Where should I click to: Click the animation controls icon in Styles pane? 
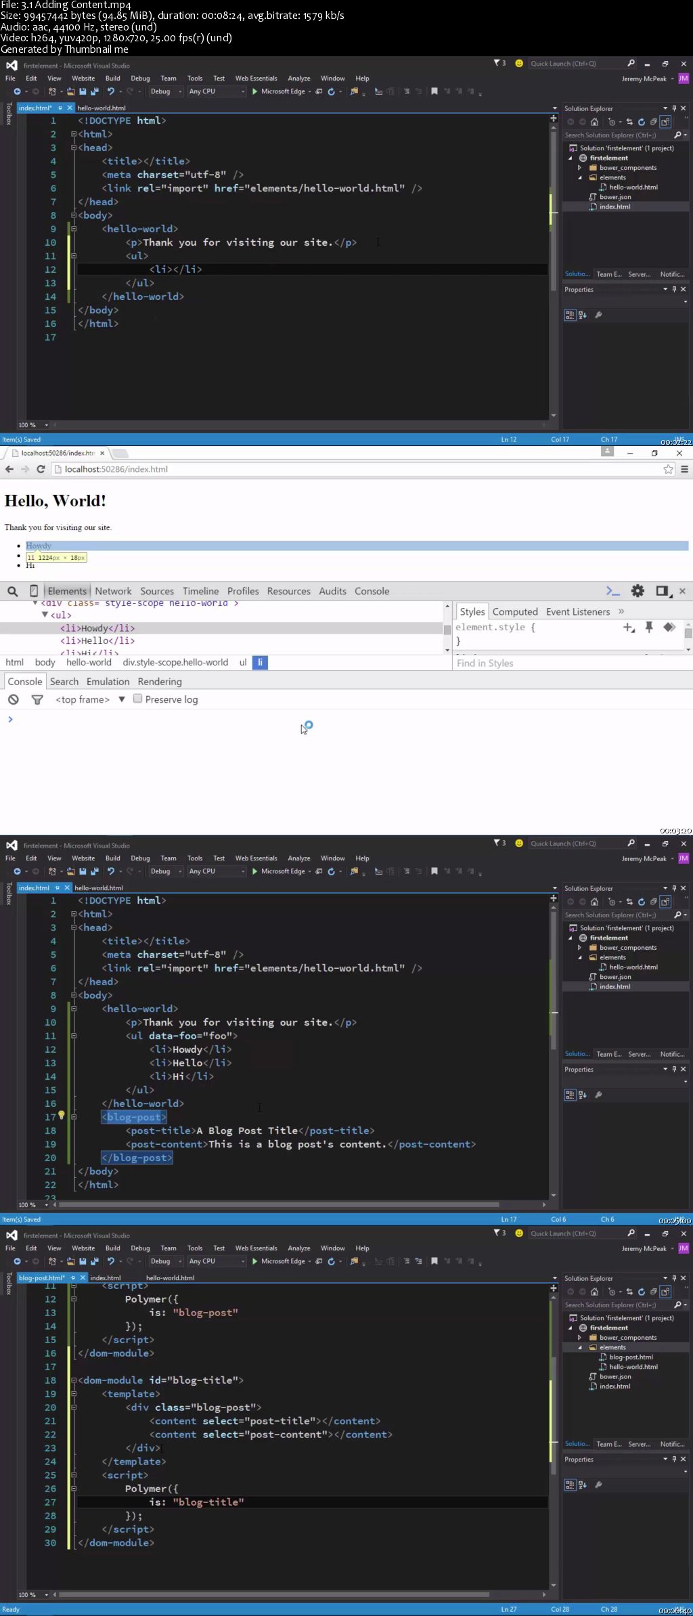(x=669, y=627)
